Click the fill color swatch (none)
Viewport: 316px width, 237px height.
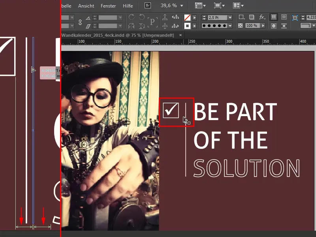coord(187,17)
